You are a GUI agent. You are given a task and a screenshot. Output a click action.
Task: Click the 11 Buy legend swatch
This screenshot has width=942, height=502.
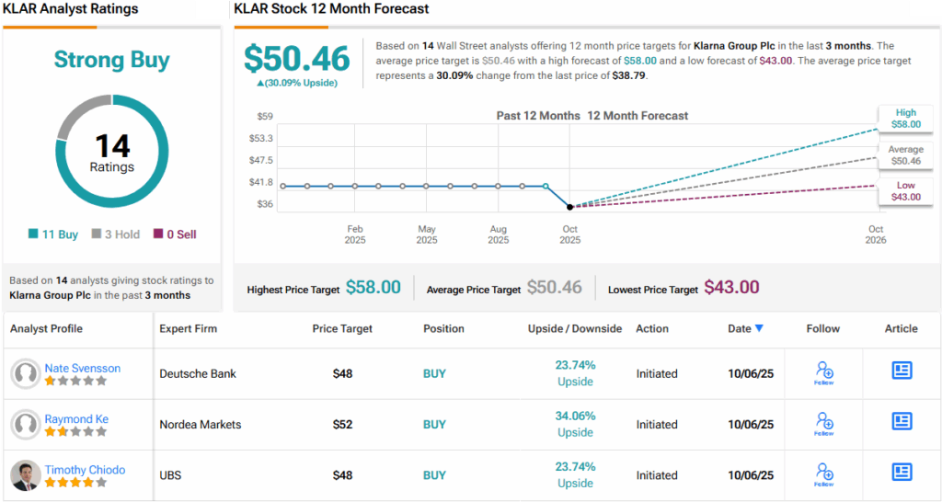(x=33, y=234)
